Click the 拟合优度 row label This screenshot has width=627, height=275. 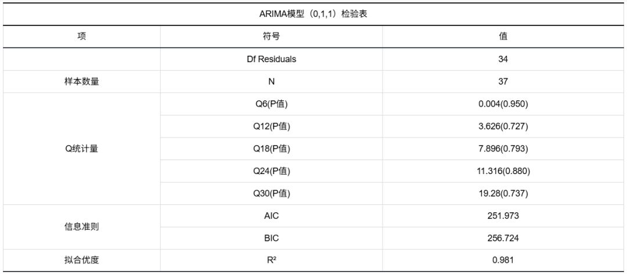click(x=82, y=260)
